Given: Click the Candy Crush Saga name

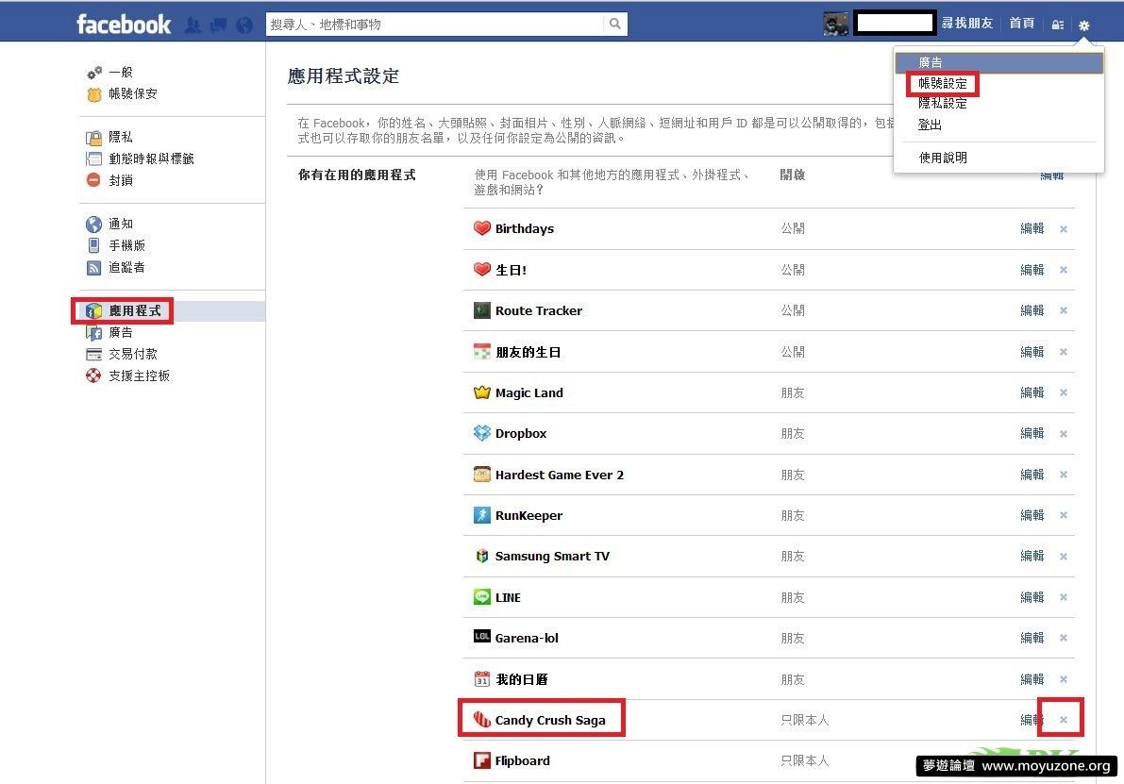Looking at the screenshot, I should click(550, 720).
